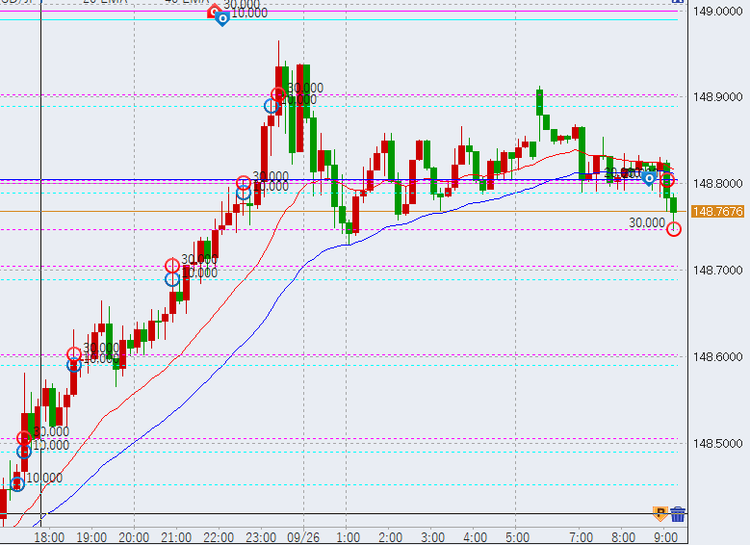Click the red circle marker near 148.60
Image resolution: width=750 pixels, height=545 pixels.
[74, 354]
